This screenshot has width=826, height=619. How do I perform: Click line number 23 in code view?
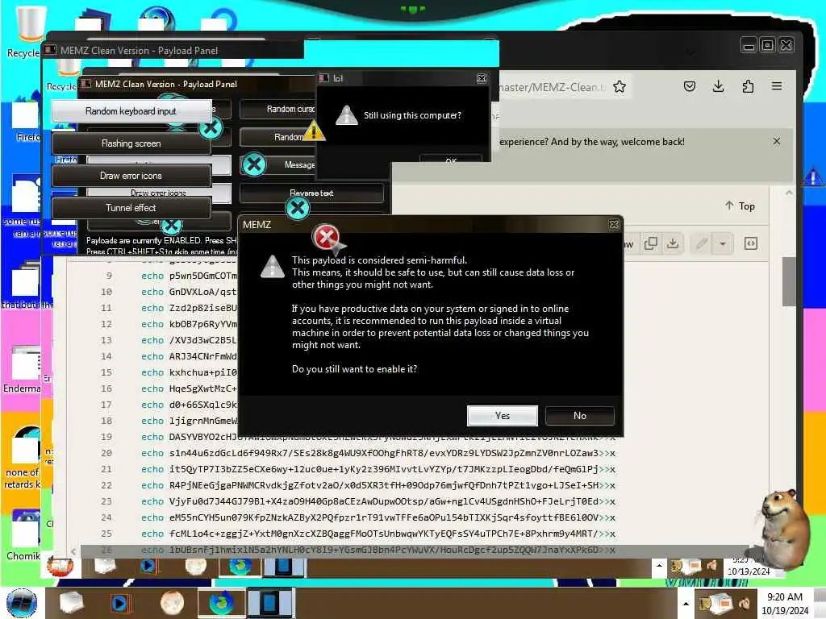point(106,501)
